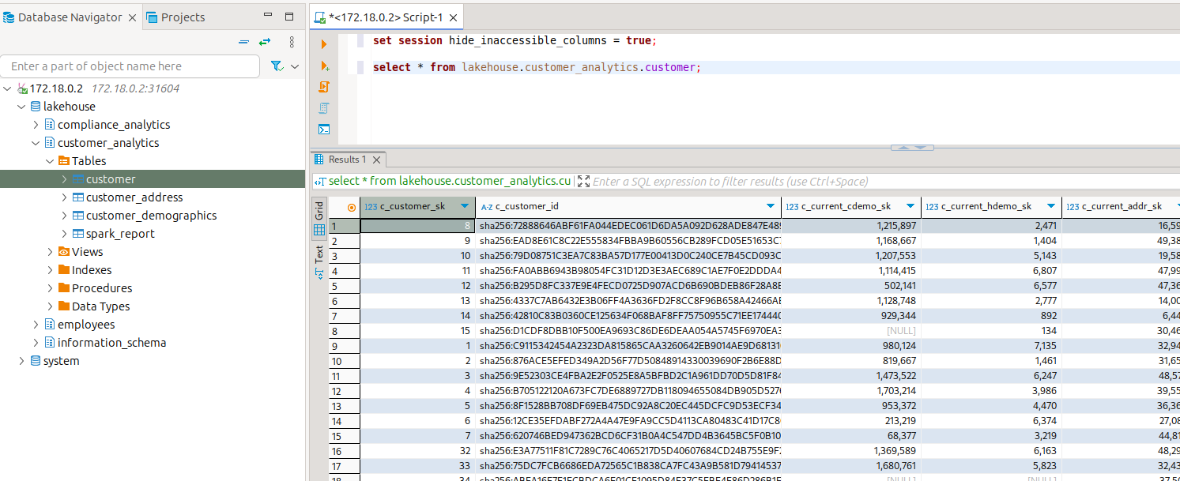Click the Collapse All icon in navigator

pos(244,42)
